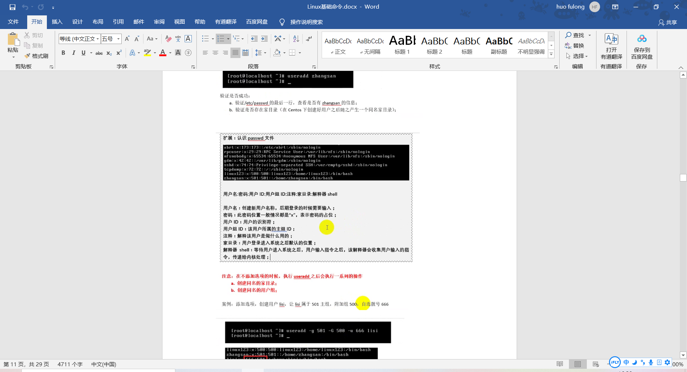687x372 pixels.
Task: Click the Save icon in title bar
Action: coord(13,7)
